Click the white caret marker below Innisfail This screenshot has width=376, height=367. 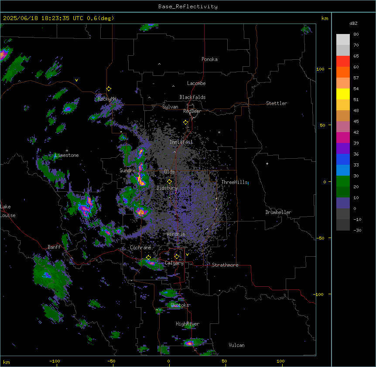tap(174, 152)
